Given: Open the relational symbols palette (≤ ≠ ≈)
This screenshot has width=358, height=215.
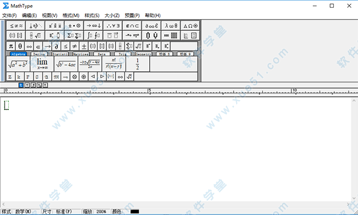Looking at the screenshot, I should pos(16,26).
